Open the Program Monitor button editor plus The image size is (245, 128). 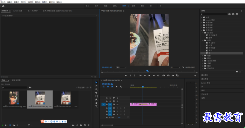(195, 76)
